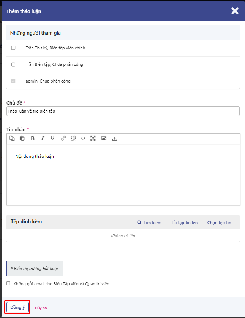245x318 pixels.
Task: Insert a link using the chain icon
Action: pos(63,138)
